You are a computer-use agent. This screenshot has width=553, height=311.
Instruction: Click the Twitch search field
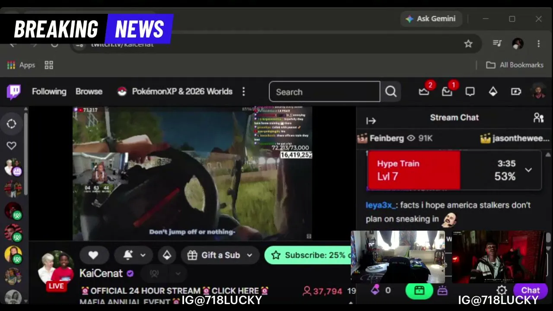tap(324, 92)
